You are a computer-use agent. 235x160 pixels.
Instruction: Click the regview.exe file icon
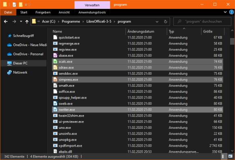coord(55,49)
